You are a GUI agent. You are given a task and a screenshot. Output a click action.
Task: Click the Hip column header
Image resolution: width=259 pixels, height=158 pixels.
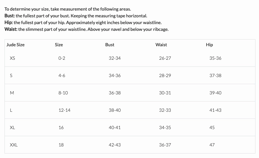(209, 45)
